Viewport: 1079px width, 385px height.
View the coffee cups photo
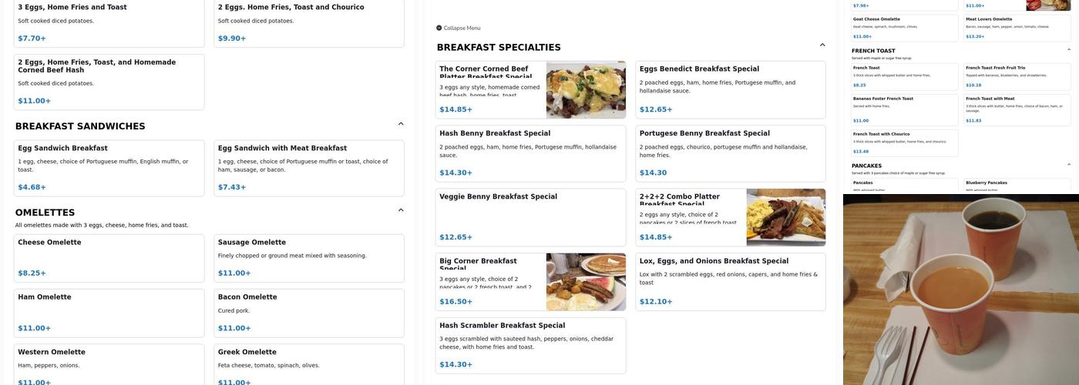point(960,290)
